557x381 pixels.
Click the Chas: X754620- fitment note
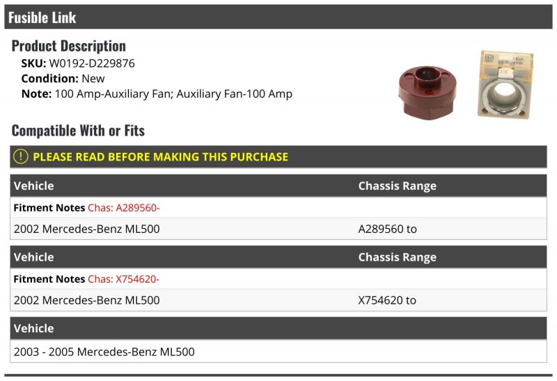pos(123,279)
